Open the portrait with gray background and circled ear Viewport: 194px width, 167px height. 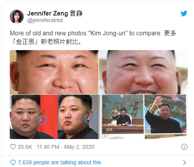78,117
